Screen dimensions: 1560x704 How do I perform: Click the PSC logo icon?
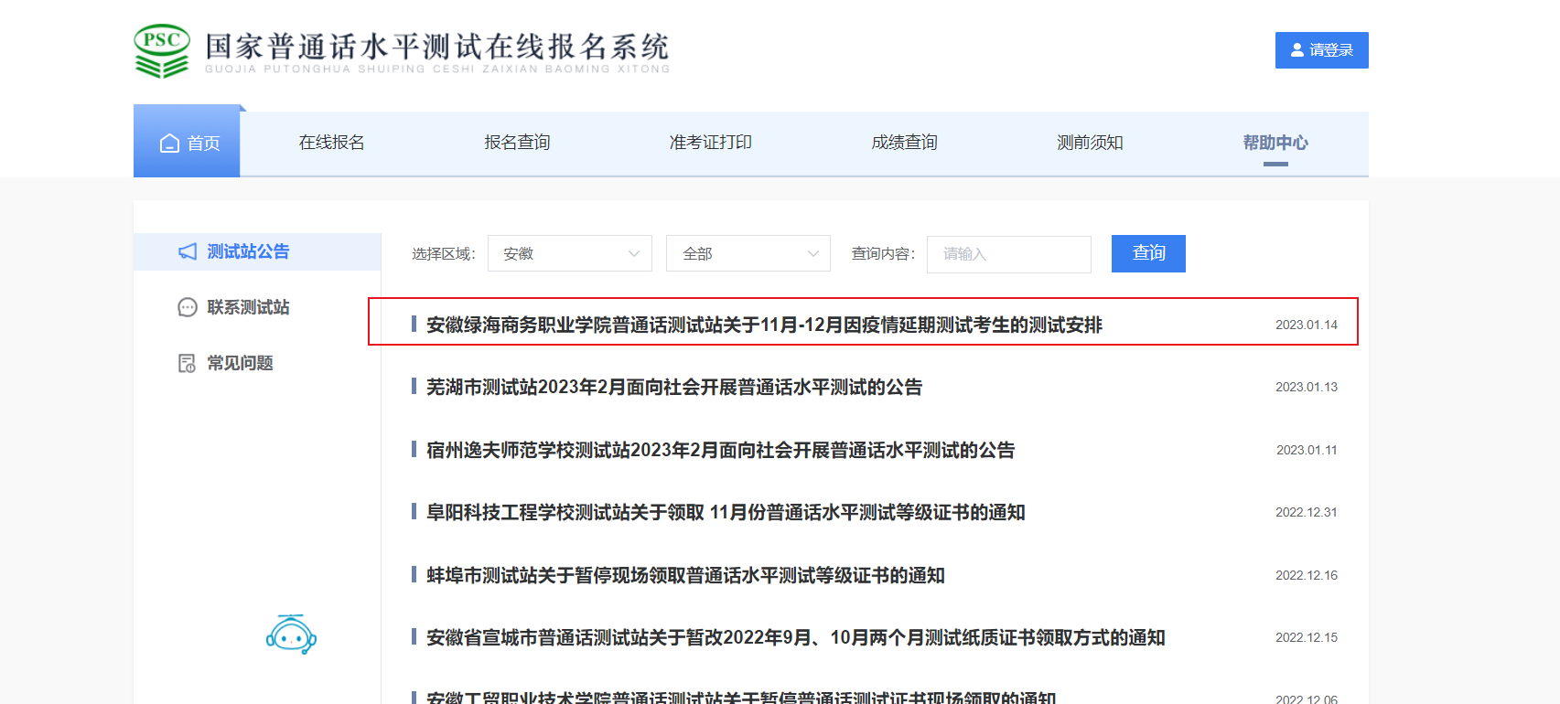[162, 51]
